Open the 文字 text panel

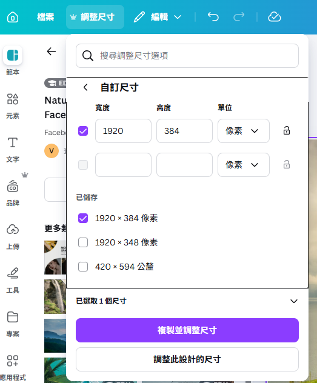pos(13,150)
